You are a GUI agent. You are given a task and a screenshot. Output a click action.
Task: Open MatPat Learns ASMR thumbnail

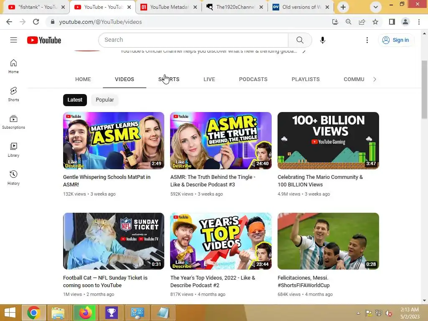click(114, 140)
